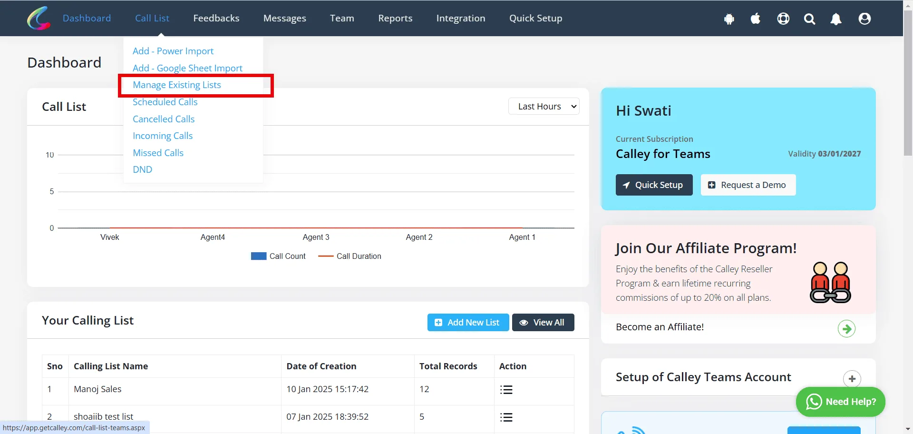Open the Call List menu
Viewport: 913px width, 434px height.
click(152, 18)
